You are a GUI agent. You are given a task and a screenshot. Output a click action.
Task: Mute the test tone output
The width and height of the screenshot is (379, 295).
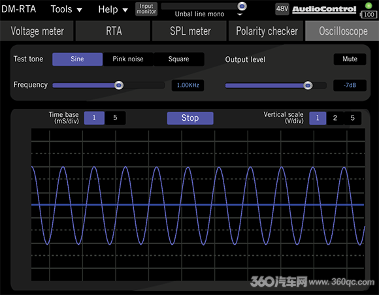(350, 59)
